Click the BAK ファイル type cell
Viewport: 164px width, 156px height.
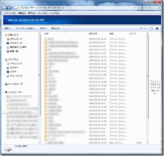[116, 143]
